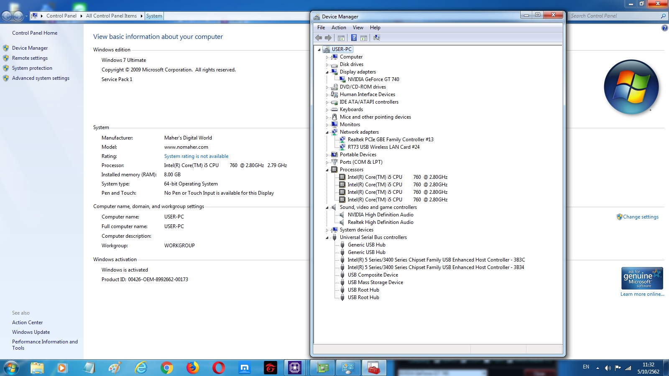Open the Help menu in Device Manager
The width and height of the screenshot is (669, 376).
[375, 28]
